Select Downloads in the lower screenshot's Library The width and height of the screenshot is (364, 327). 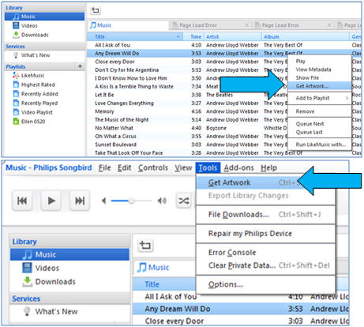click(x=49, y=282)
